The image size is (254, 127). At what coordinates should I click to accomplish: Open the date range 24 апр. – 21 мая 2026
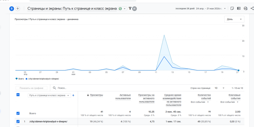209,9
